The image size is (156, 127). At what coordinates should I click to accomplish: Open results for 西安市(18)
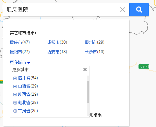click(x=57, y=52)
